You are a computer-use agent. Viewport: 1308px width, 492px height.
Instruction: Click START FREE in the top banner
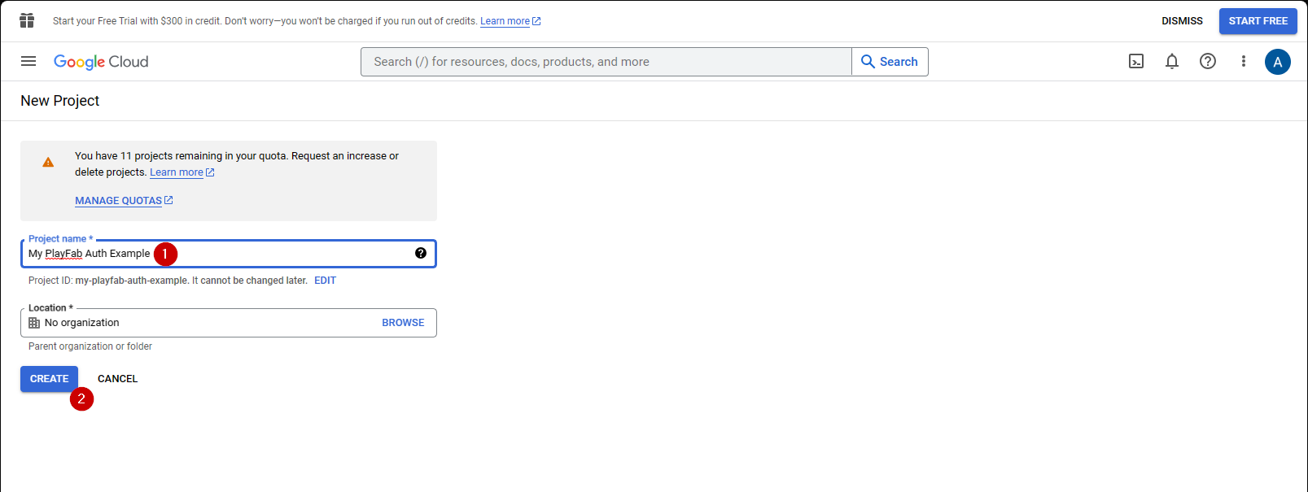point(1258,20)
